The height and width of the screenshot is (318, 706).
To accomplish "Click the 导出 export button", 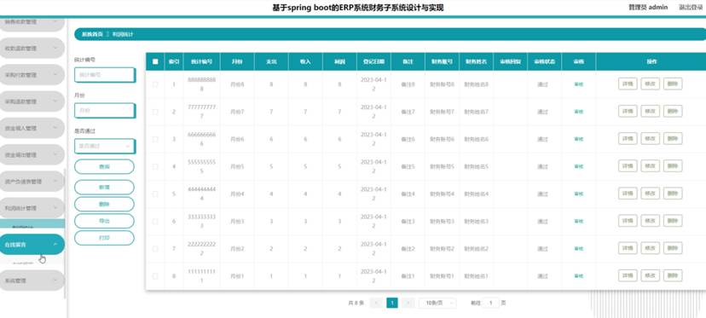I will [x=104, y=221].
